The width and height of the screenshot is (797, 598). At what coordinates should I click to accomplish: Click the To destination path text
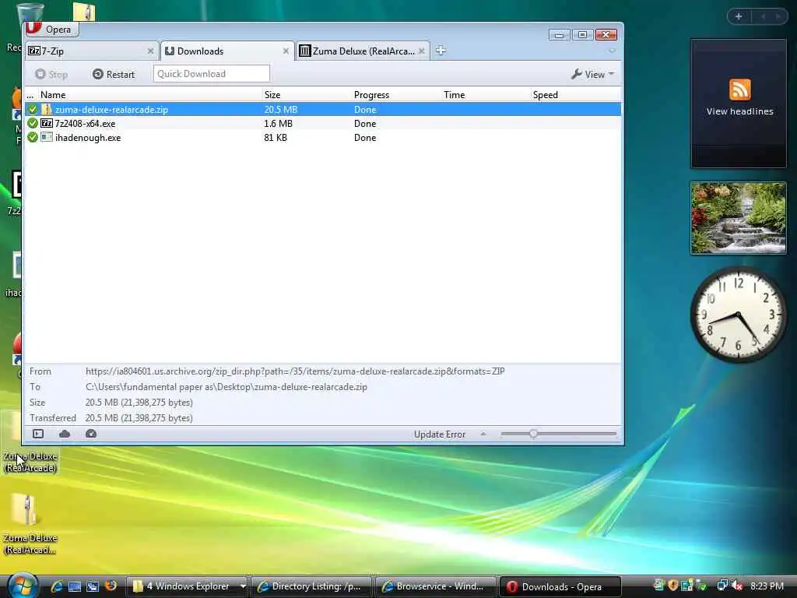(x=226, y=387)
